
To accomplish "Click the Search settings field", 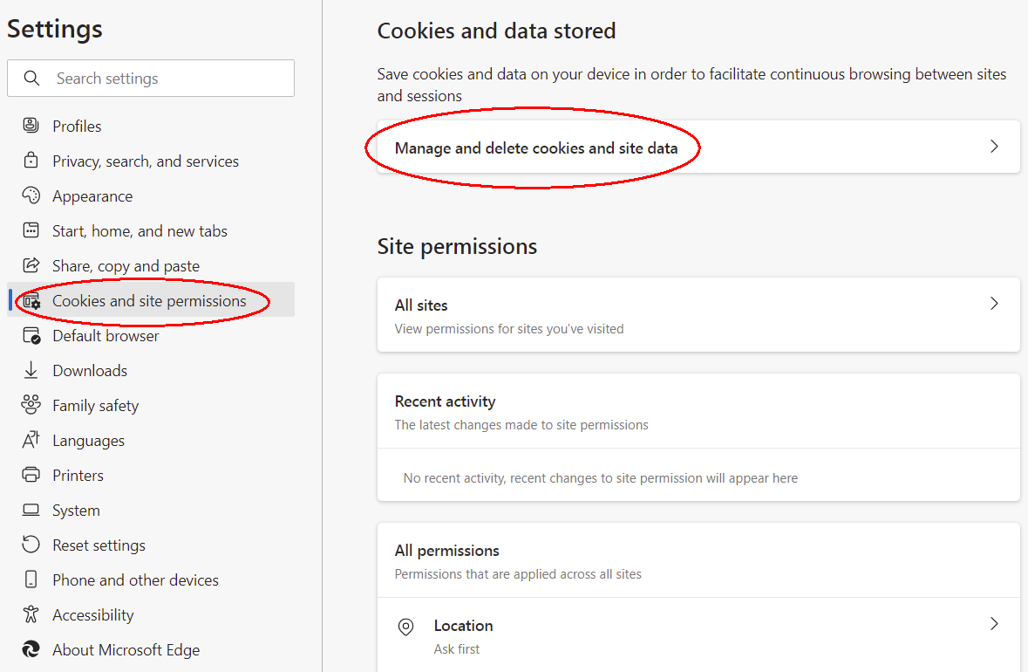I will coord(166,79).
